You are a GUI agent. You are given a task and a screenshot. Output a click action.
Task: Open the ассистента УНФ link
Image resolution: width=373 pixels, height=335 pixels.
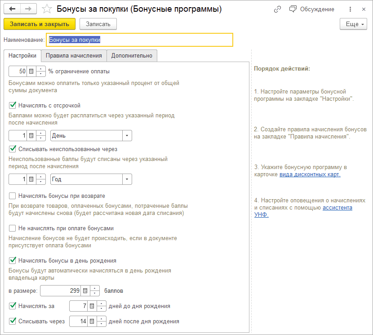[337, 208]
